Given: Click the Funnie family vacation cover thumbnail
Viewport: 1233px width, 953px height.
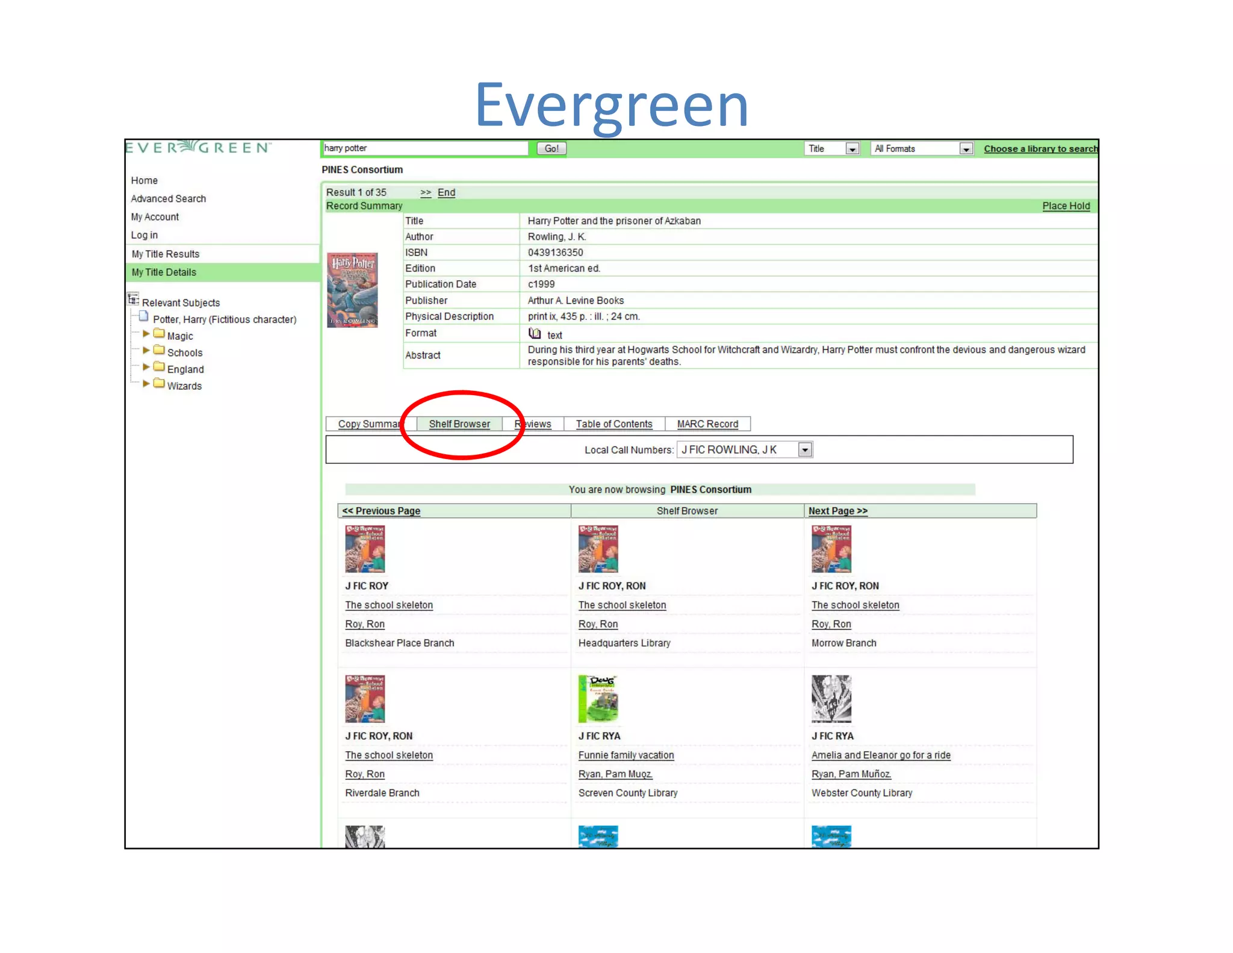Looking at the screenshot, I should coord(598,698).
